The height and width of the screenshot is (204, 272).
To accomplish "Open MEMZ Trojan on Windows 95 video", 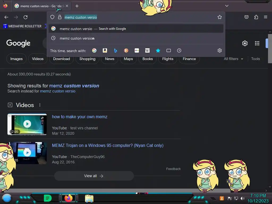I will click(108, 145).
